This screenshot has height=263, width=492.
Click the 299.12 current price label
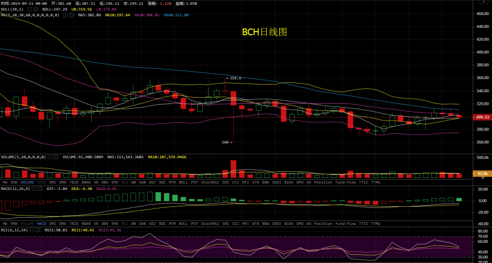coord(482,117)
